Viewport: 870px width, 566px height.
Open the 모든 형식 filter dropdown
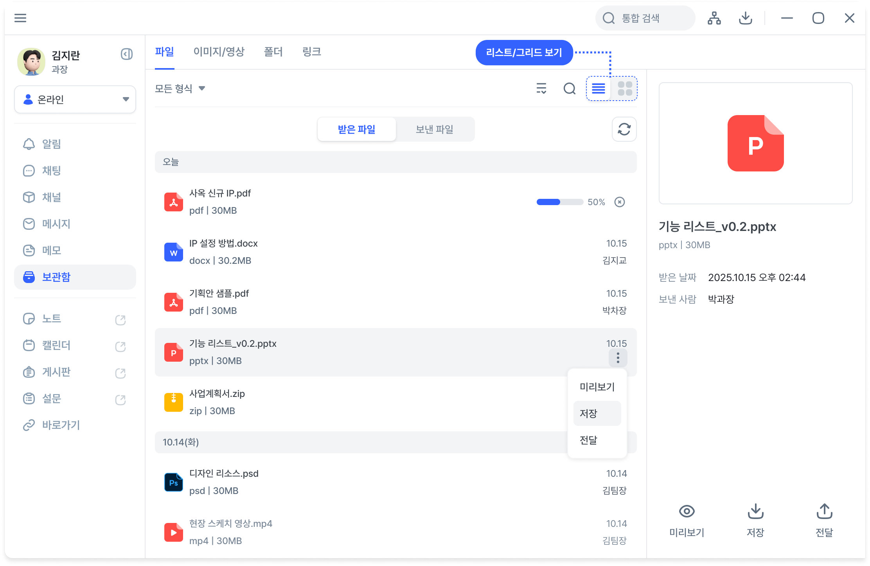(180, 88)
